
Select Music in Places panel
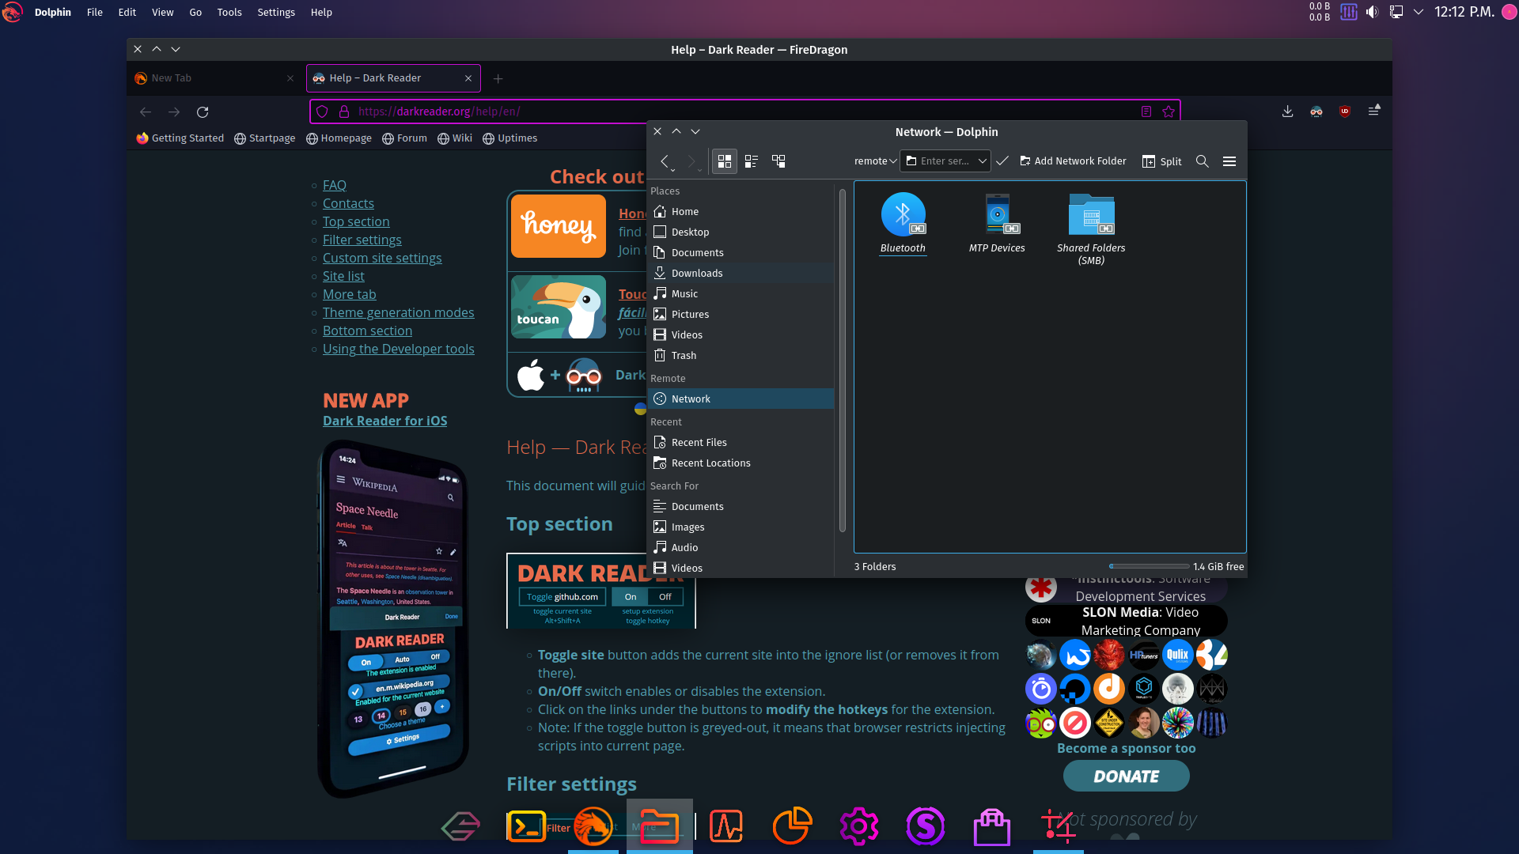click(x=741, y=294)
